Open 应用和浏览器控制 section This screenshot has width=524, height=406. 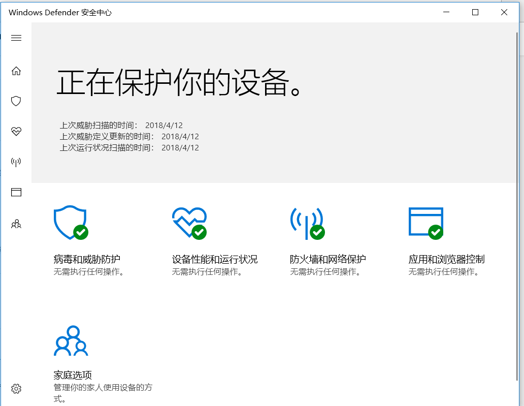pos(446,259)
